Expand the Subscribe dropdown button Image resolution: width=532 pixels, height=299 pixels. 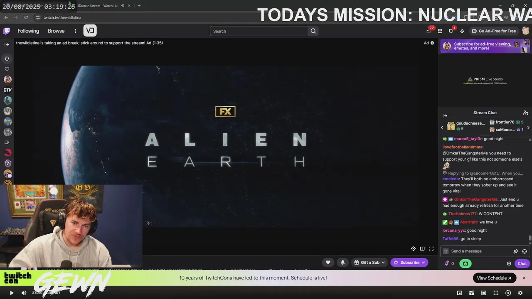[409, 262]
